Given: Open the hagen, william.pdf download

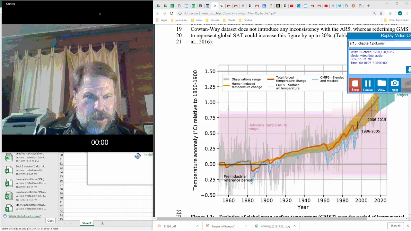Looking at the screenshot, I should (221, 226).
